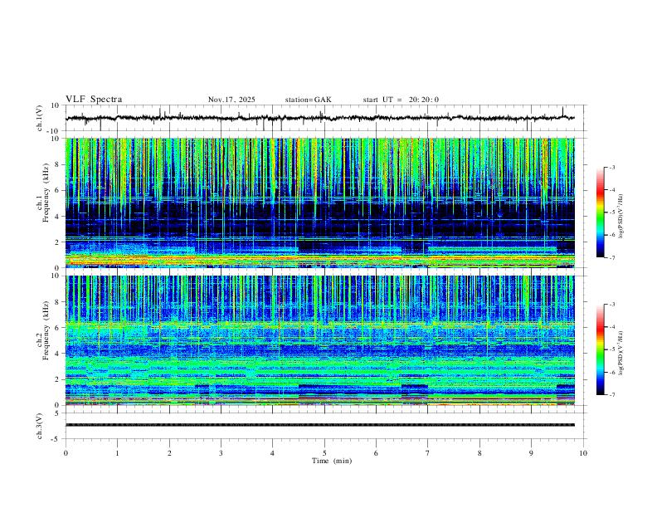Click Time axis tick label 9

click(531, 453)
